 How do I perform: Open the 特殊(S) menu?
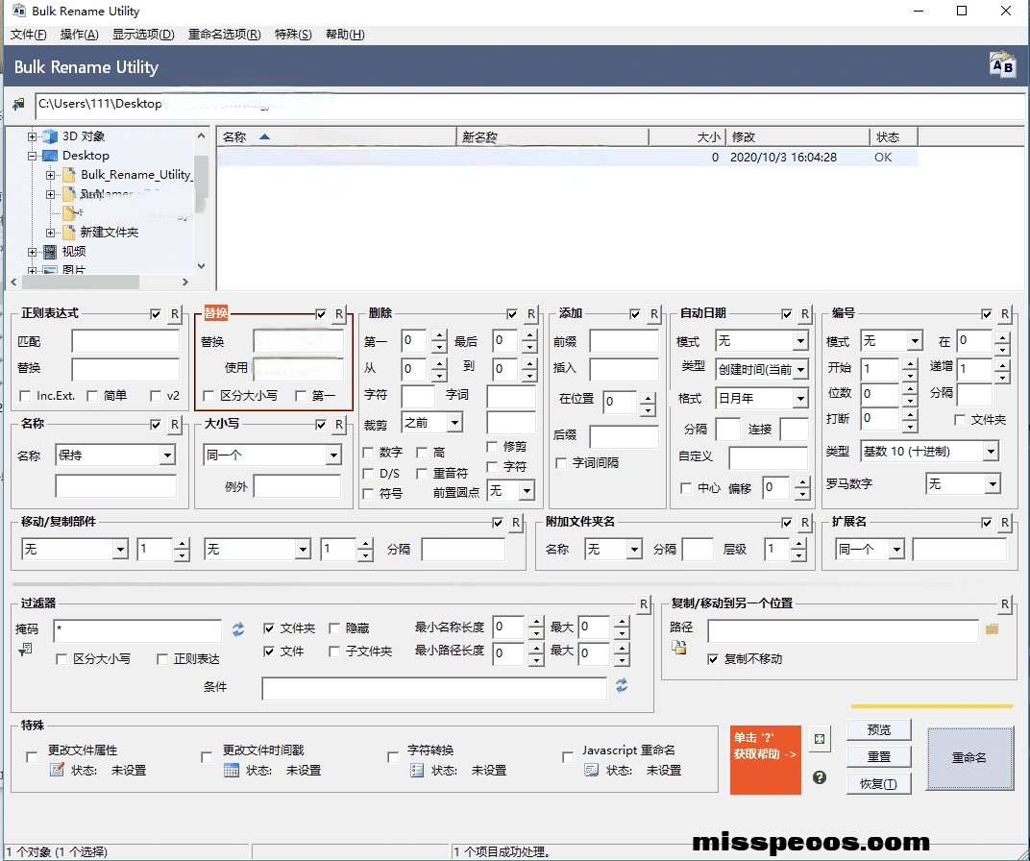(293, 35)
